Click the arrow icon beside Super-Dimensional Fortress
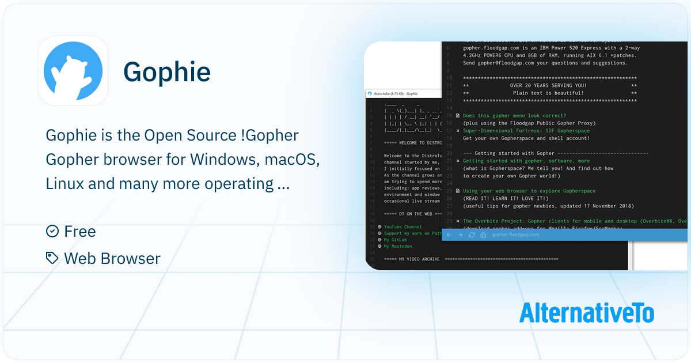Image resolution: width=691 pixels, height=363 pixels. pyautogui.click(x=457, y=131)
